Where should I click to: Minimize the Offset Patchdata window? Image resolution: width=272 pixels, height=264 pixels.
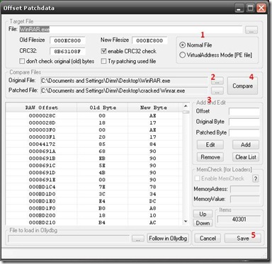pyautogui.click(x=239, y=8)
